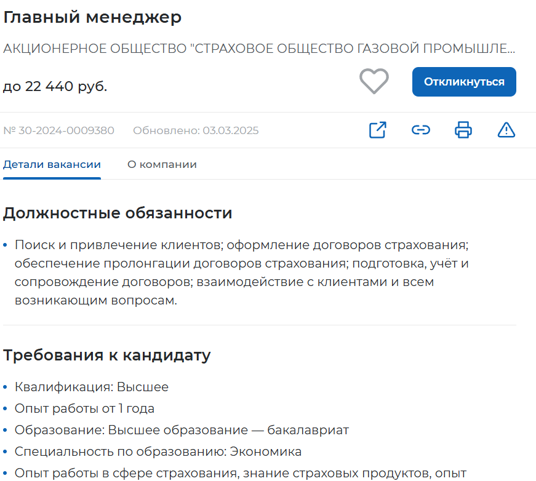Click the Главный менеджер vacancy title
Image resolution: width=536 pixels, height=481 pixels.
tap(92, 17)
